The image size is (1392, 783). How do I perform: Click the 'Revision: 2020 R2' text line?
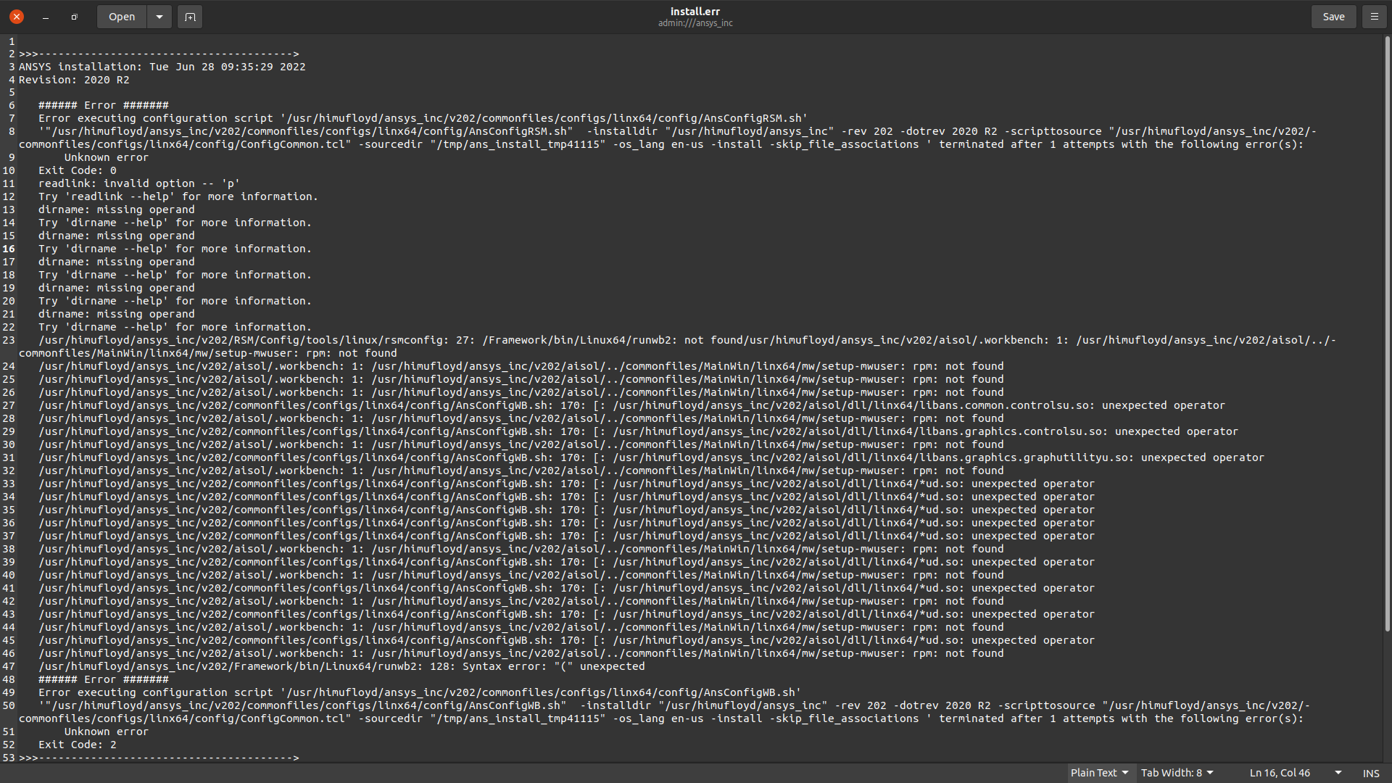point(74,80)
